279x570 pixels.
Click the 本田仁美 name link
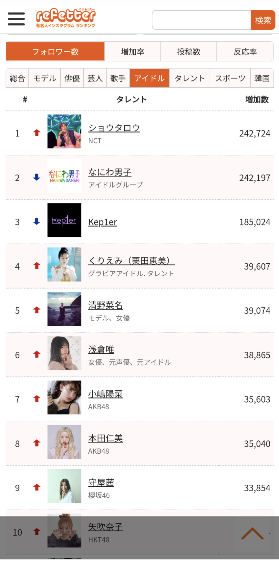click(105, 438)
